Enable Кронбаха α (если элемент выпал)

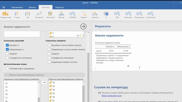pyautogui.click(x=49, y=45)
